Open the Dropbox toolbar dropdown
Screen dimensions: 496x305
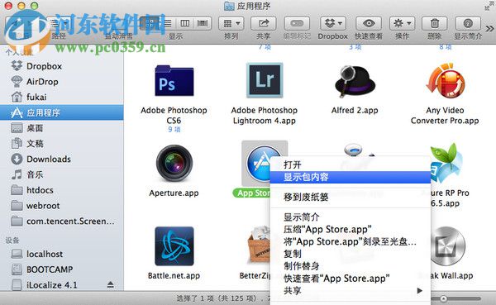[333, 23]
